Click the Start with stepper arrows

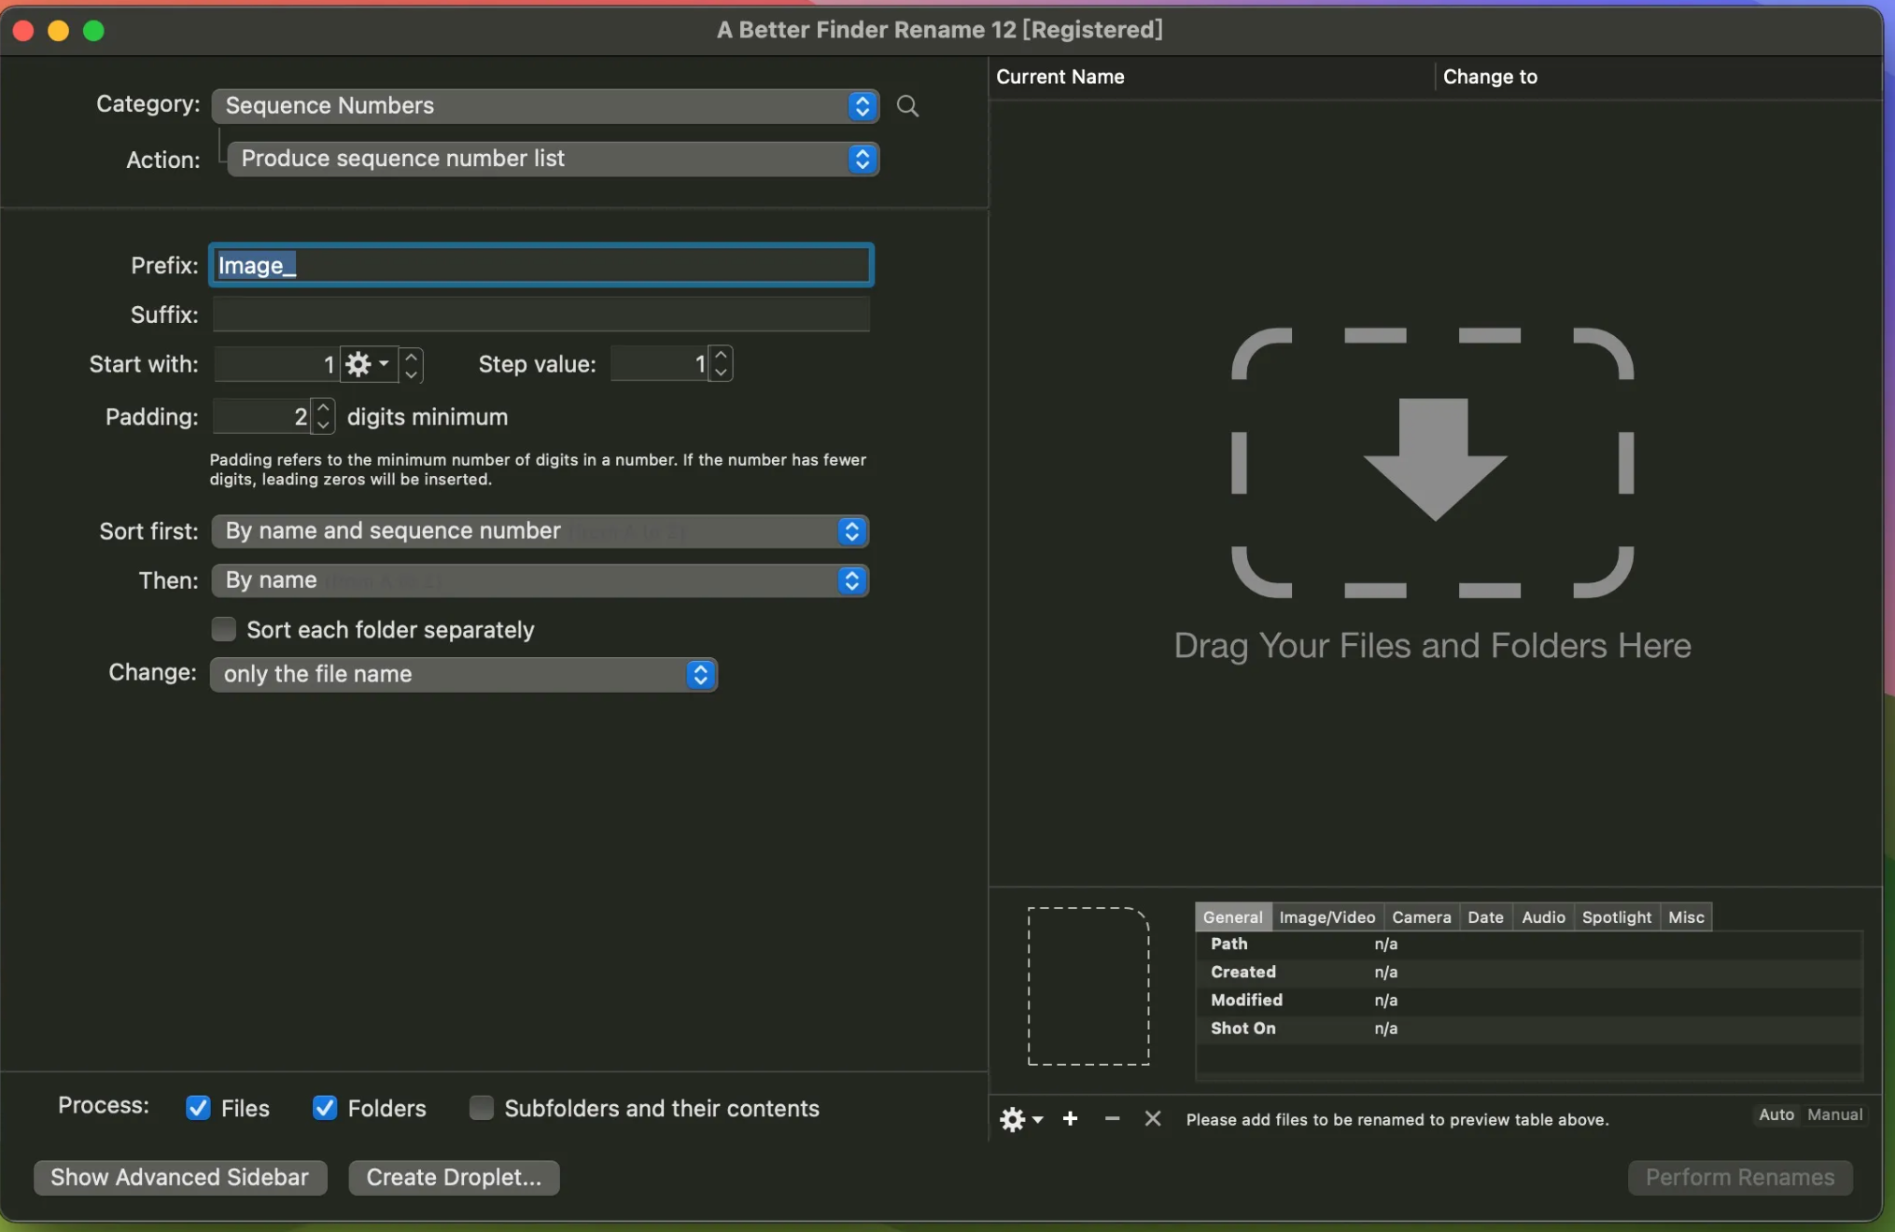411,364
